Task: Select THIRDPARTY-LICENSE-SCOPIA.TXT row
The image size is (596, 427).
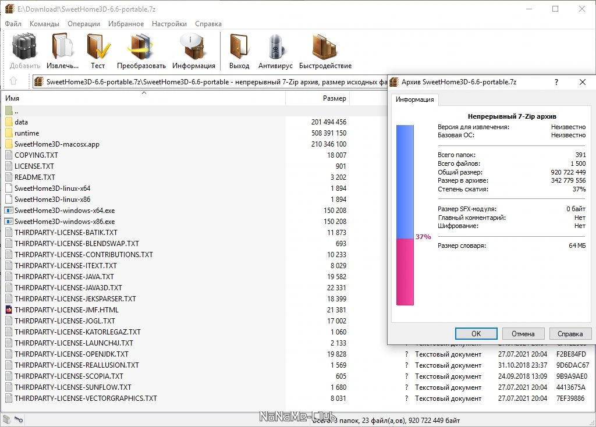Action: click(298, 376)
